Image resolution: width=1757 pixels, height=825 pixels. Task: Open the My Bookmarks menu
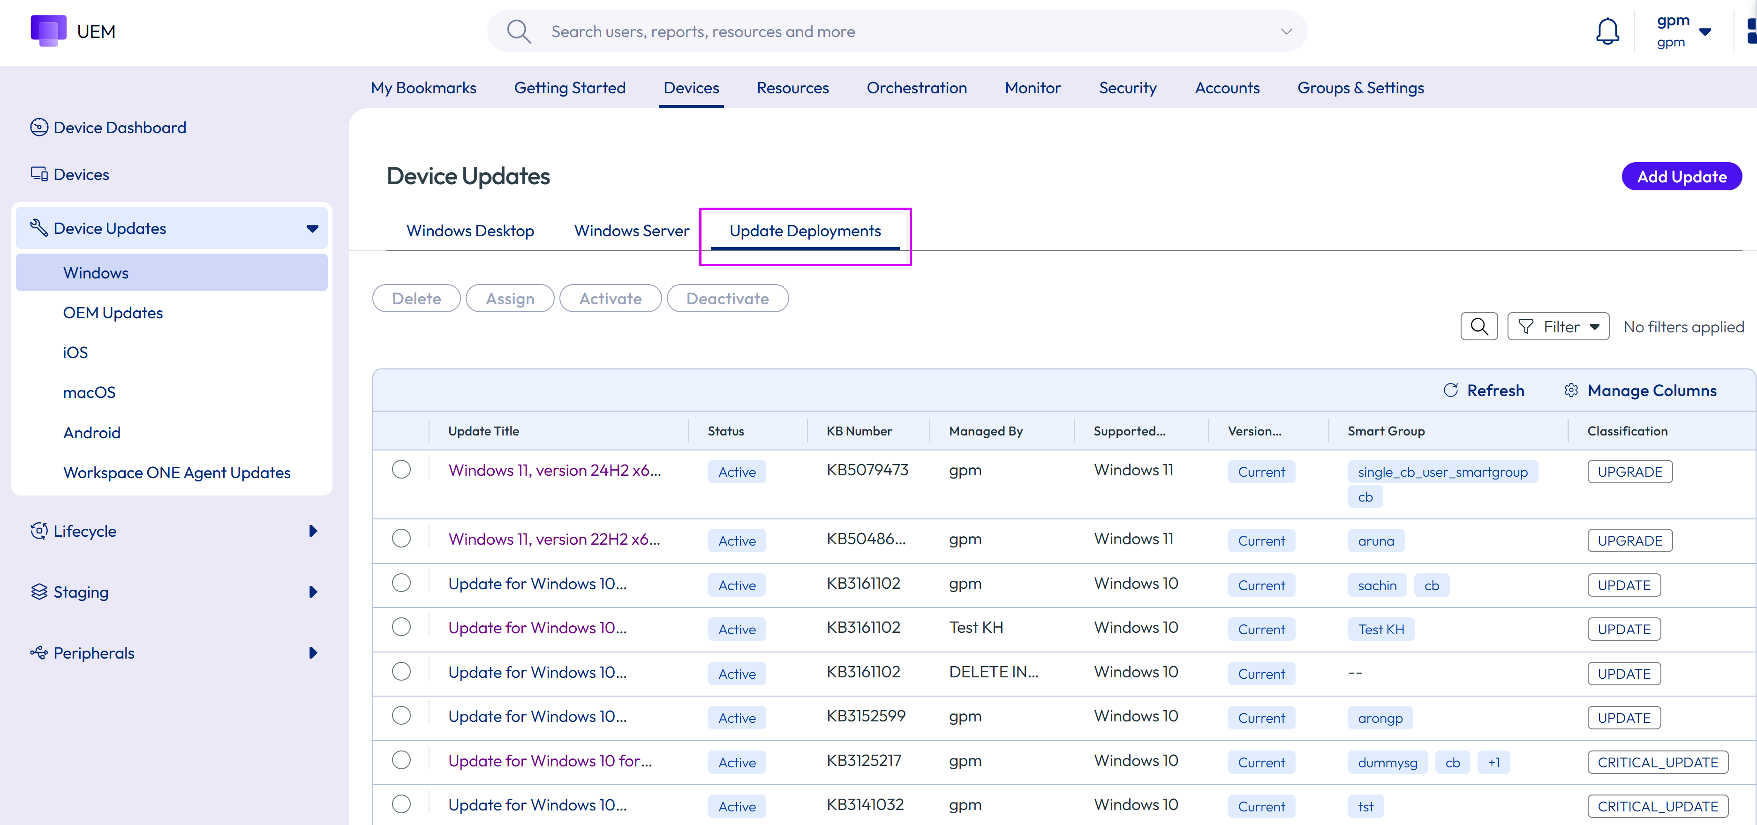pos(423,88)
